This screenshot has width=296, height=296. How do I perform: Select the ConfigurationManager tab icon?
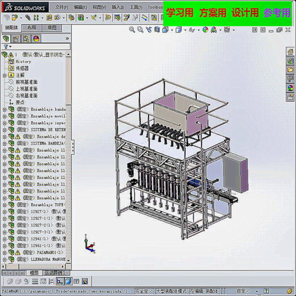coord(26,39)
